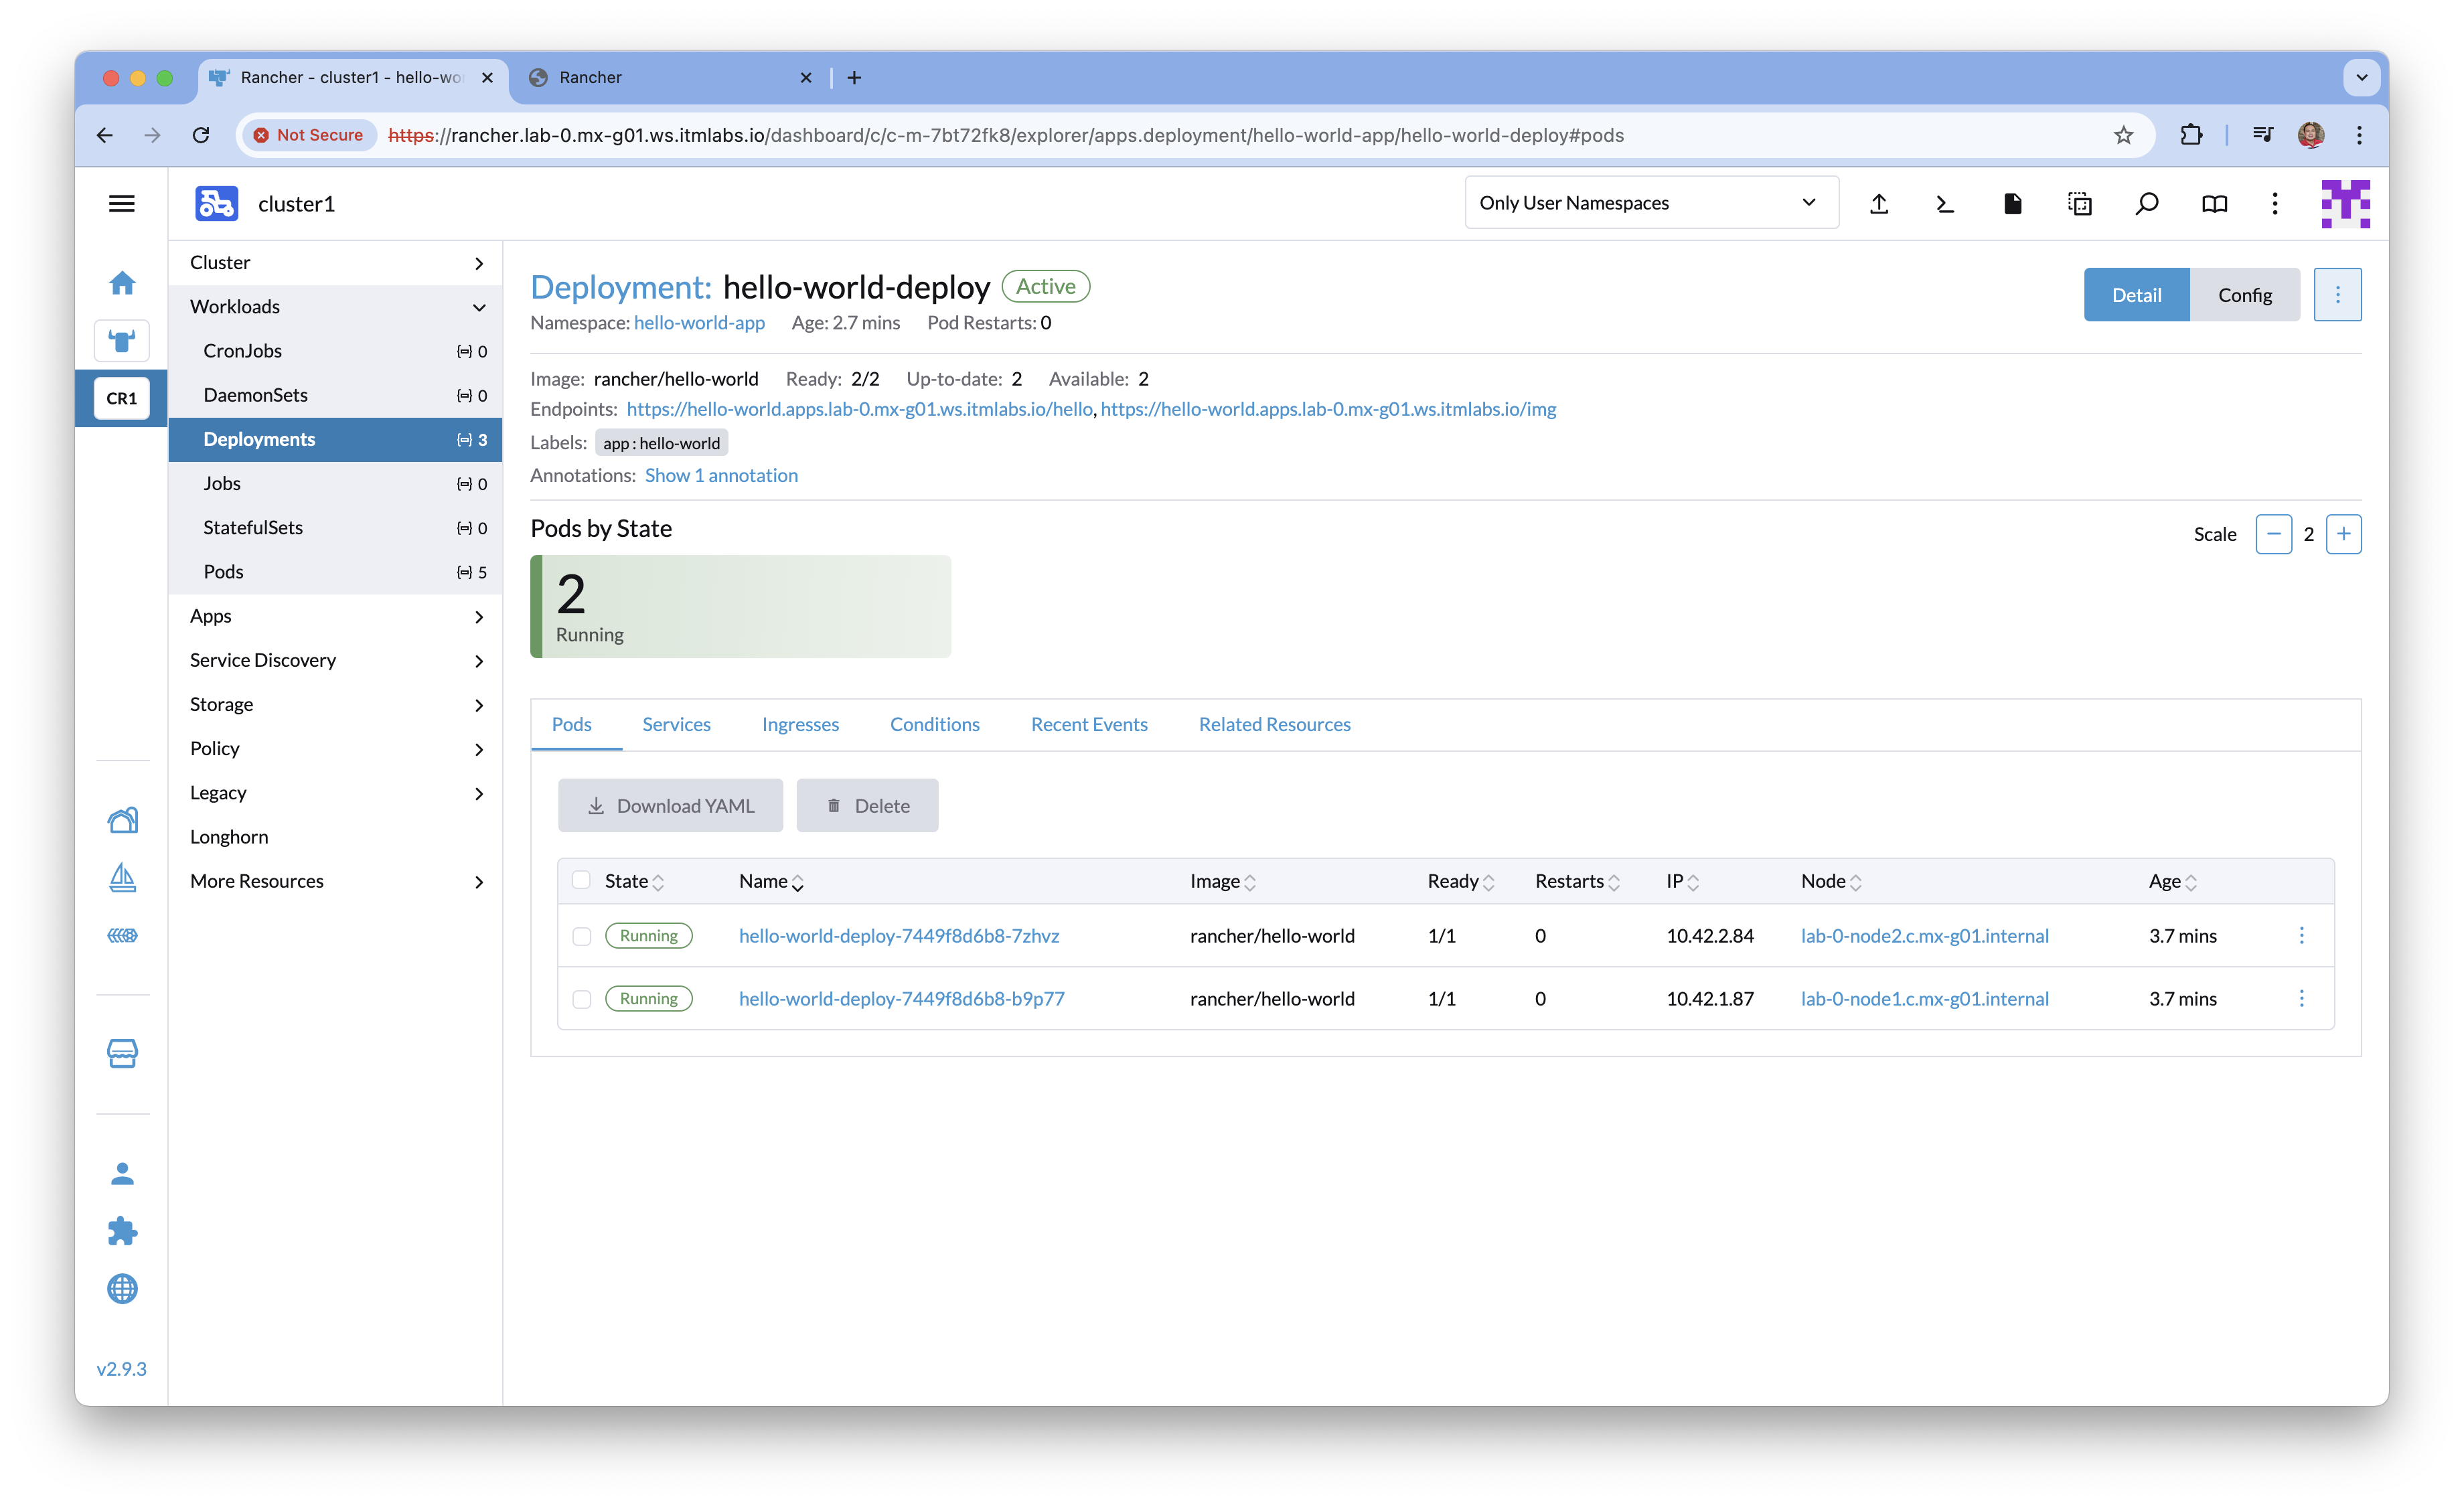
Task: Increase deployment scale with plus button
Action: (x=2343, y=534)
